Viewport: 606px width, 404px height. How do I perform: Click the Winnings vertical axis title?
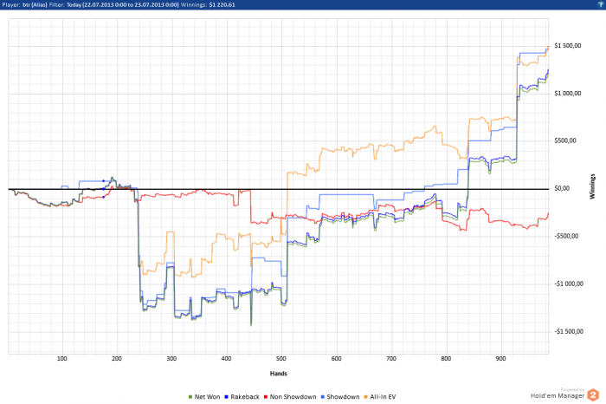pyautogui.click(x=592, y=186)
